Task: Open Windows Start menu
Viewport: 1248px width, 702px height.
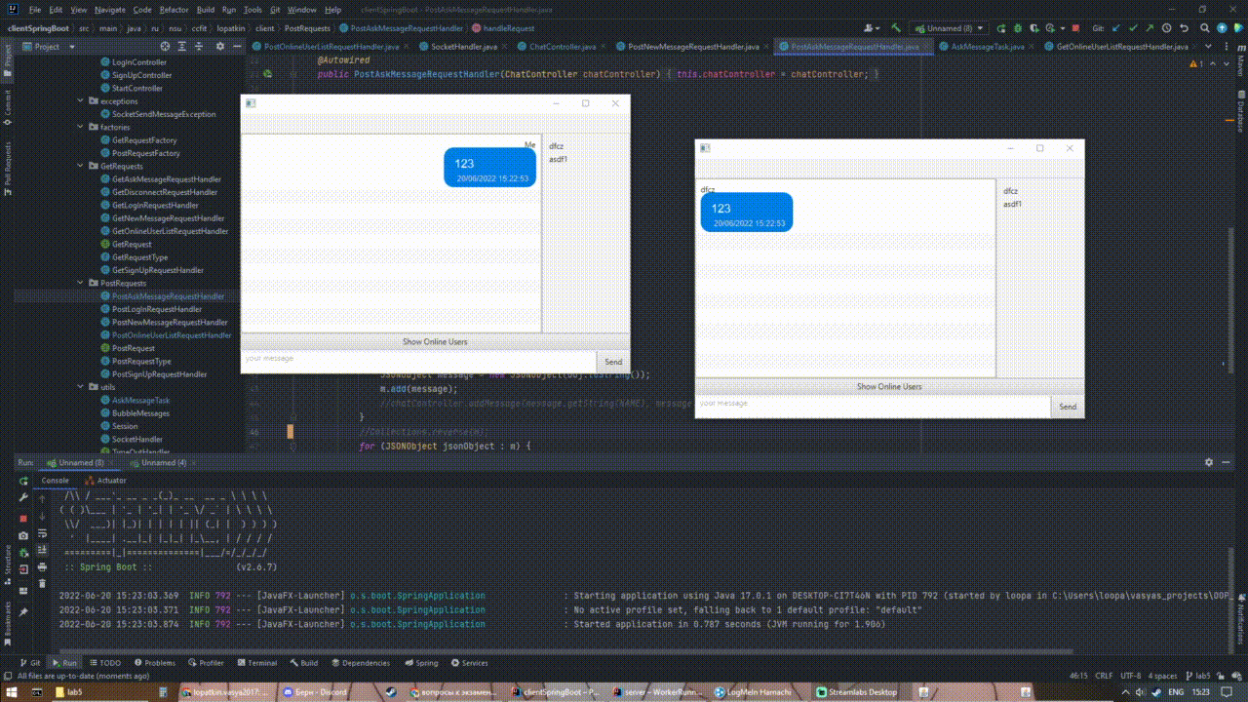Action: (x=11, y=691)
